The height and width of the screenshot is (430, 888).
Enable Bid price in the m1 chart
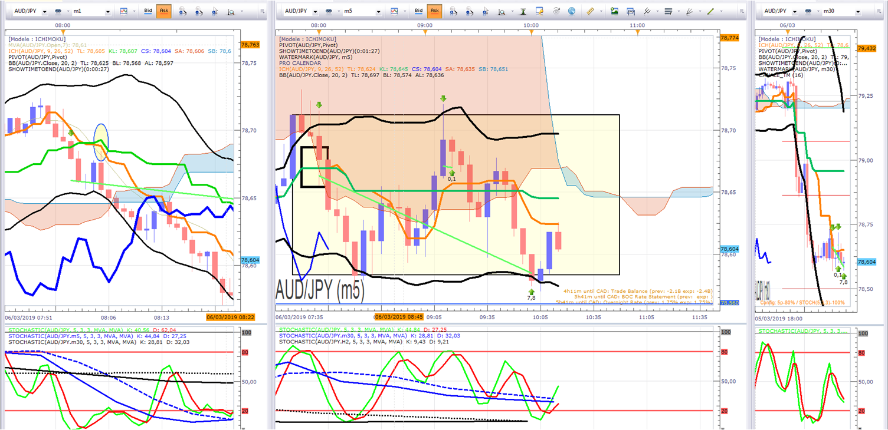[x=148, y=11]
